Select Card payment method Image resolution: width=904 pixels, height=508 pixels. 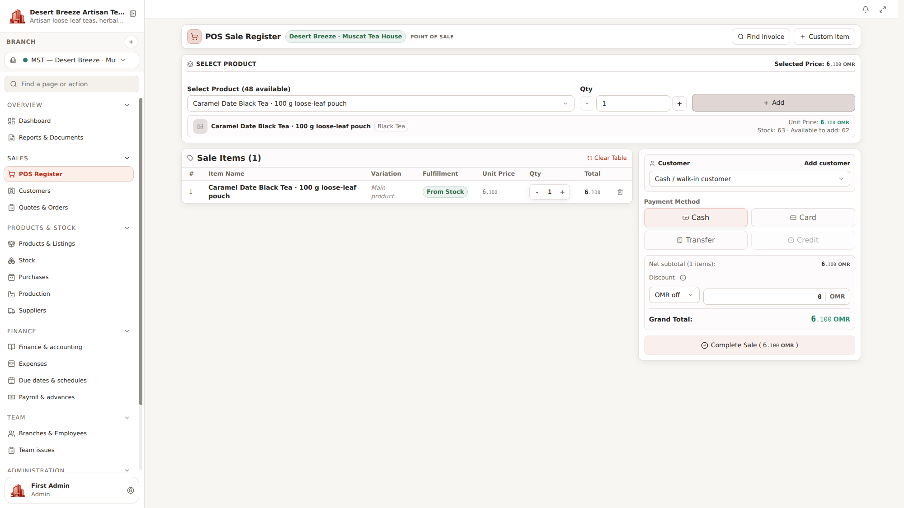pos(803,218)
